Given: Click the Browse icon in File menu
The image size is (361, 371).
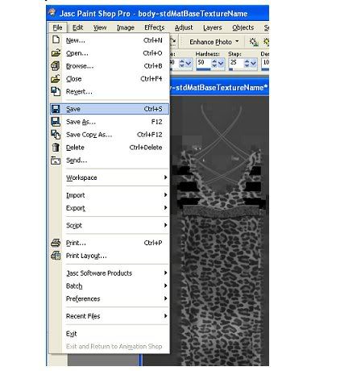Looking at the screenshot, I should 56,65.
